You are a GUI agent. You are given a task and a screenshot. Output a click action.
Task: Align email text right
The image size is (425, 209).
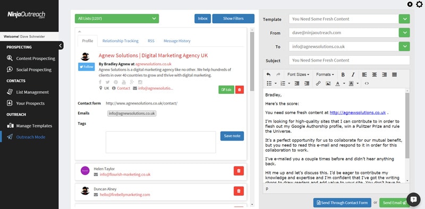click(384, 75)
